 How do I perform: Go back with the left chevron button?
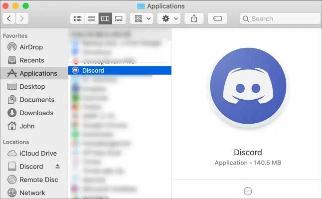[9, 18]
